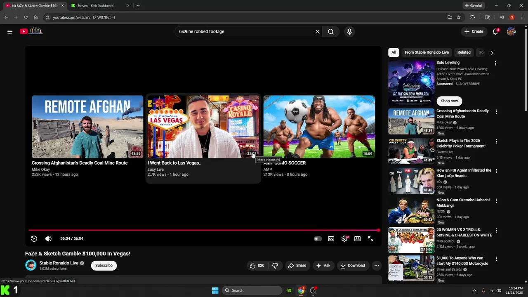Open the browser home page
Screen dimensions: 528x297
click(x=36, y=17)
